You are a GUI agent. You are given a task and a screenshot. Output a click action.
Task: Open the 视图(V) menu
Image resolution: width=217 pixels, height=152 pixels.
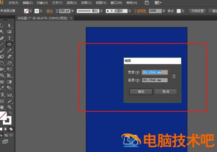pyautogui.click(x=101, y=3)
